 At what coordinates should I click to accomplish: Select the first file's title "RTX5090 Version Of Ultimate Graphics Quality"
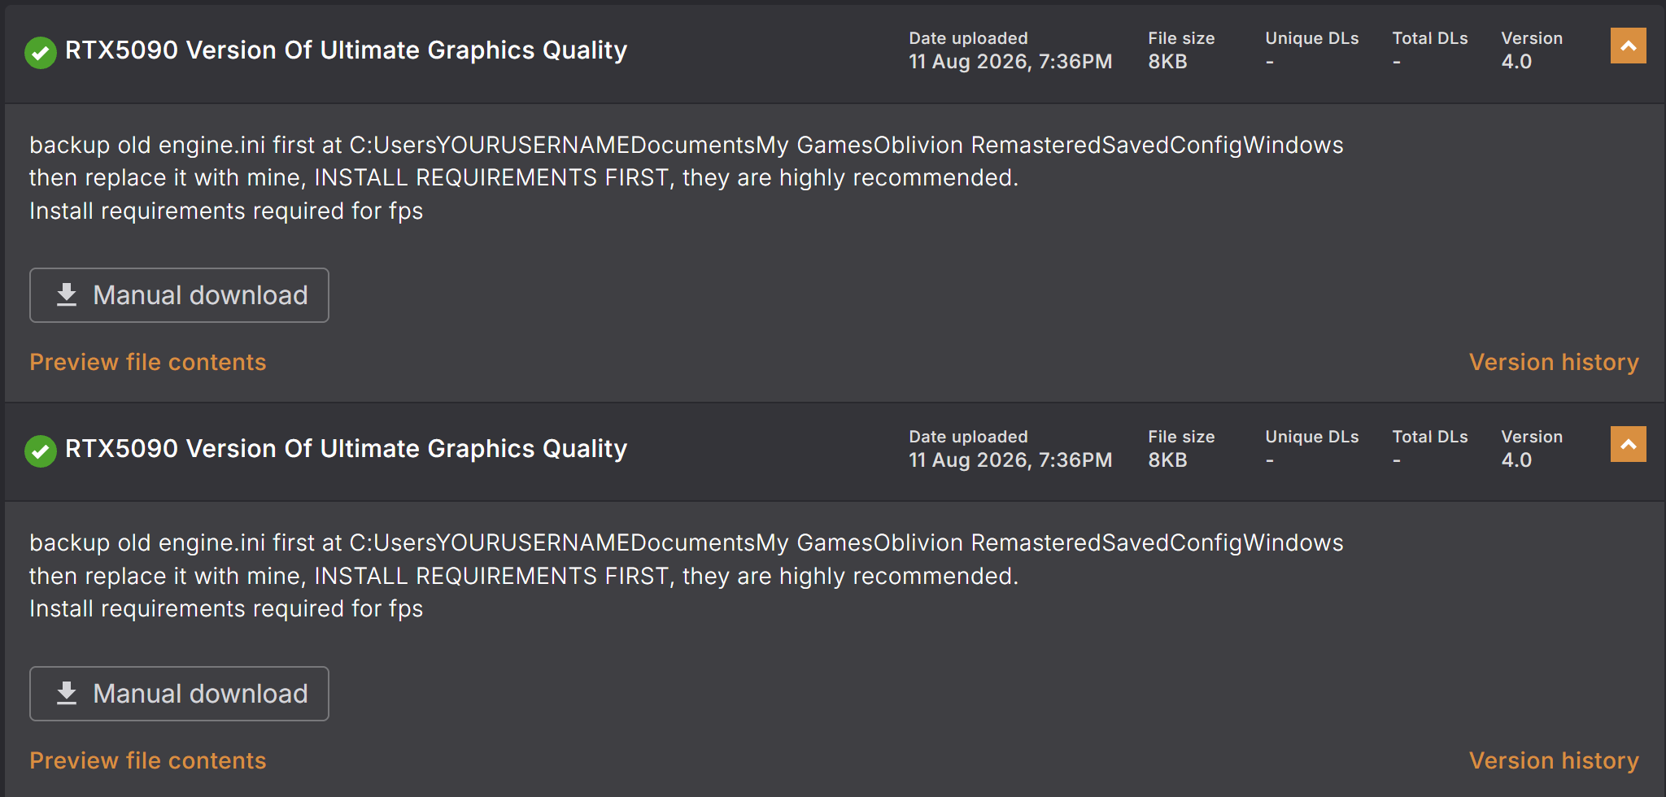347,50
